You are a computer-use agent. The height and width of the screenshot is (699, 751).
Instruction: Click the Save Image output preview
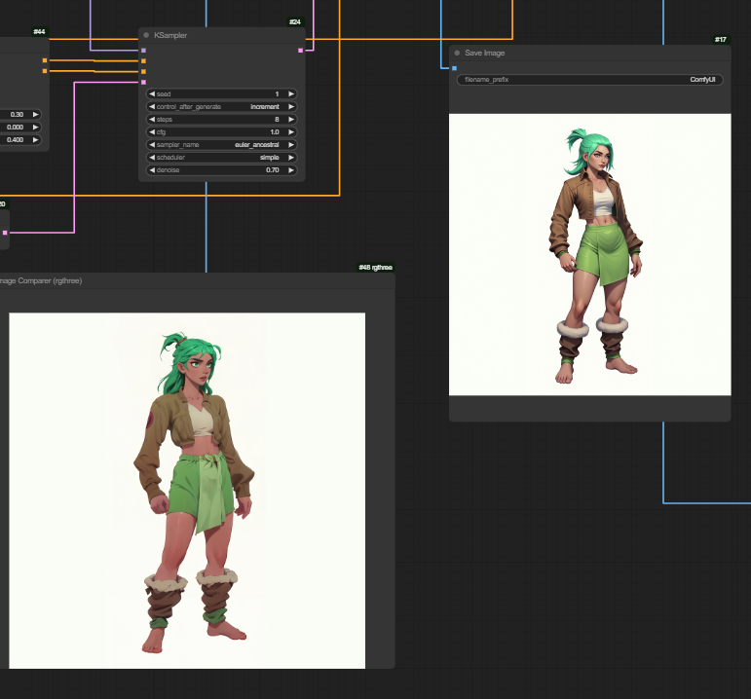589,254
